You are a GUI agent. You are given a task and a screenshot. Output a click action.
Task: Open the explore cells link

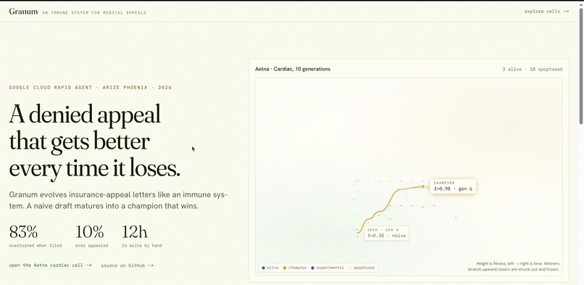546,12
